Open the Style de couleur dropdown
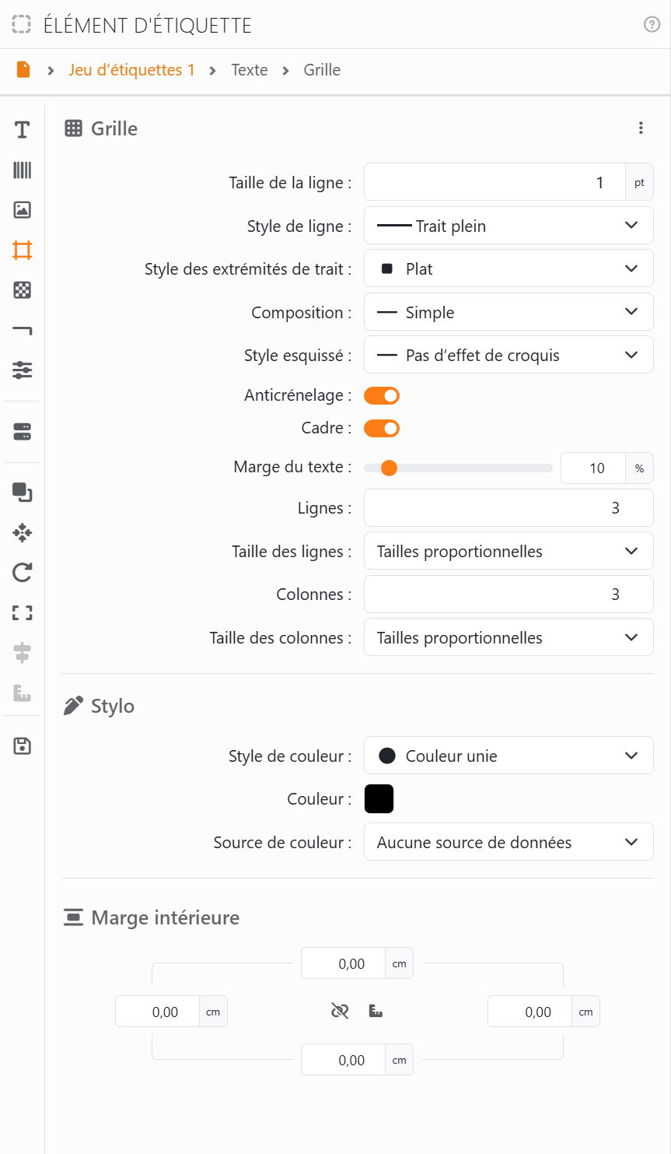The width and height of the screenshot is (671, 1154). pyautogui.click(x=508, y=756)
